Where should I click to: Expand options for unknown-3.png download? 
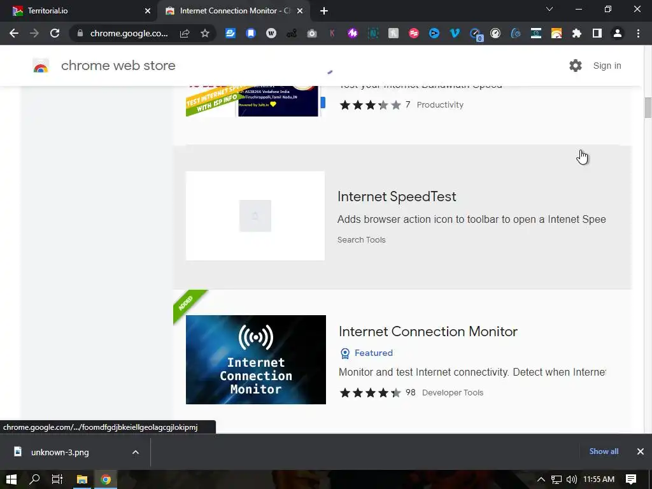pyautogui.click(x=136, y=452)
